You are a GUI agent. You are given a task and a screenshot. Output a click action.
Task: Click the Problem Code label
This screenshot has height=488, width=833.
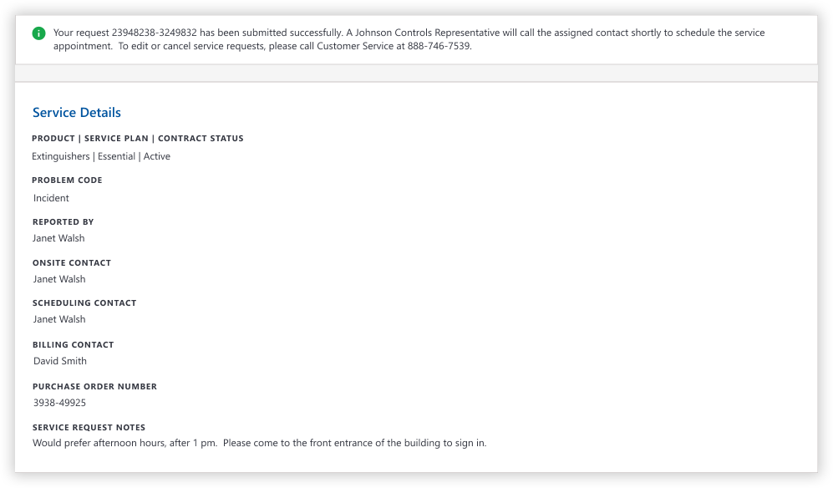click(68, 180)
